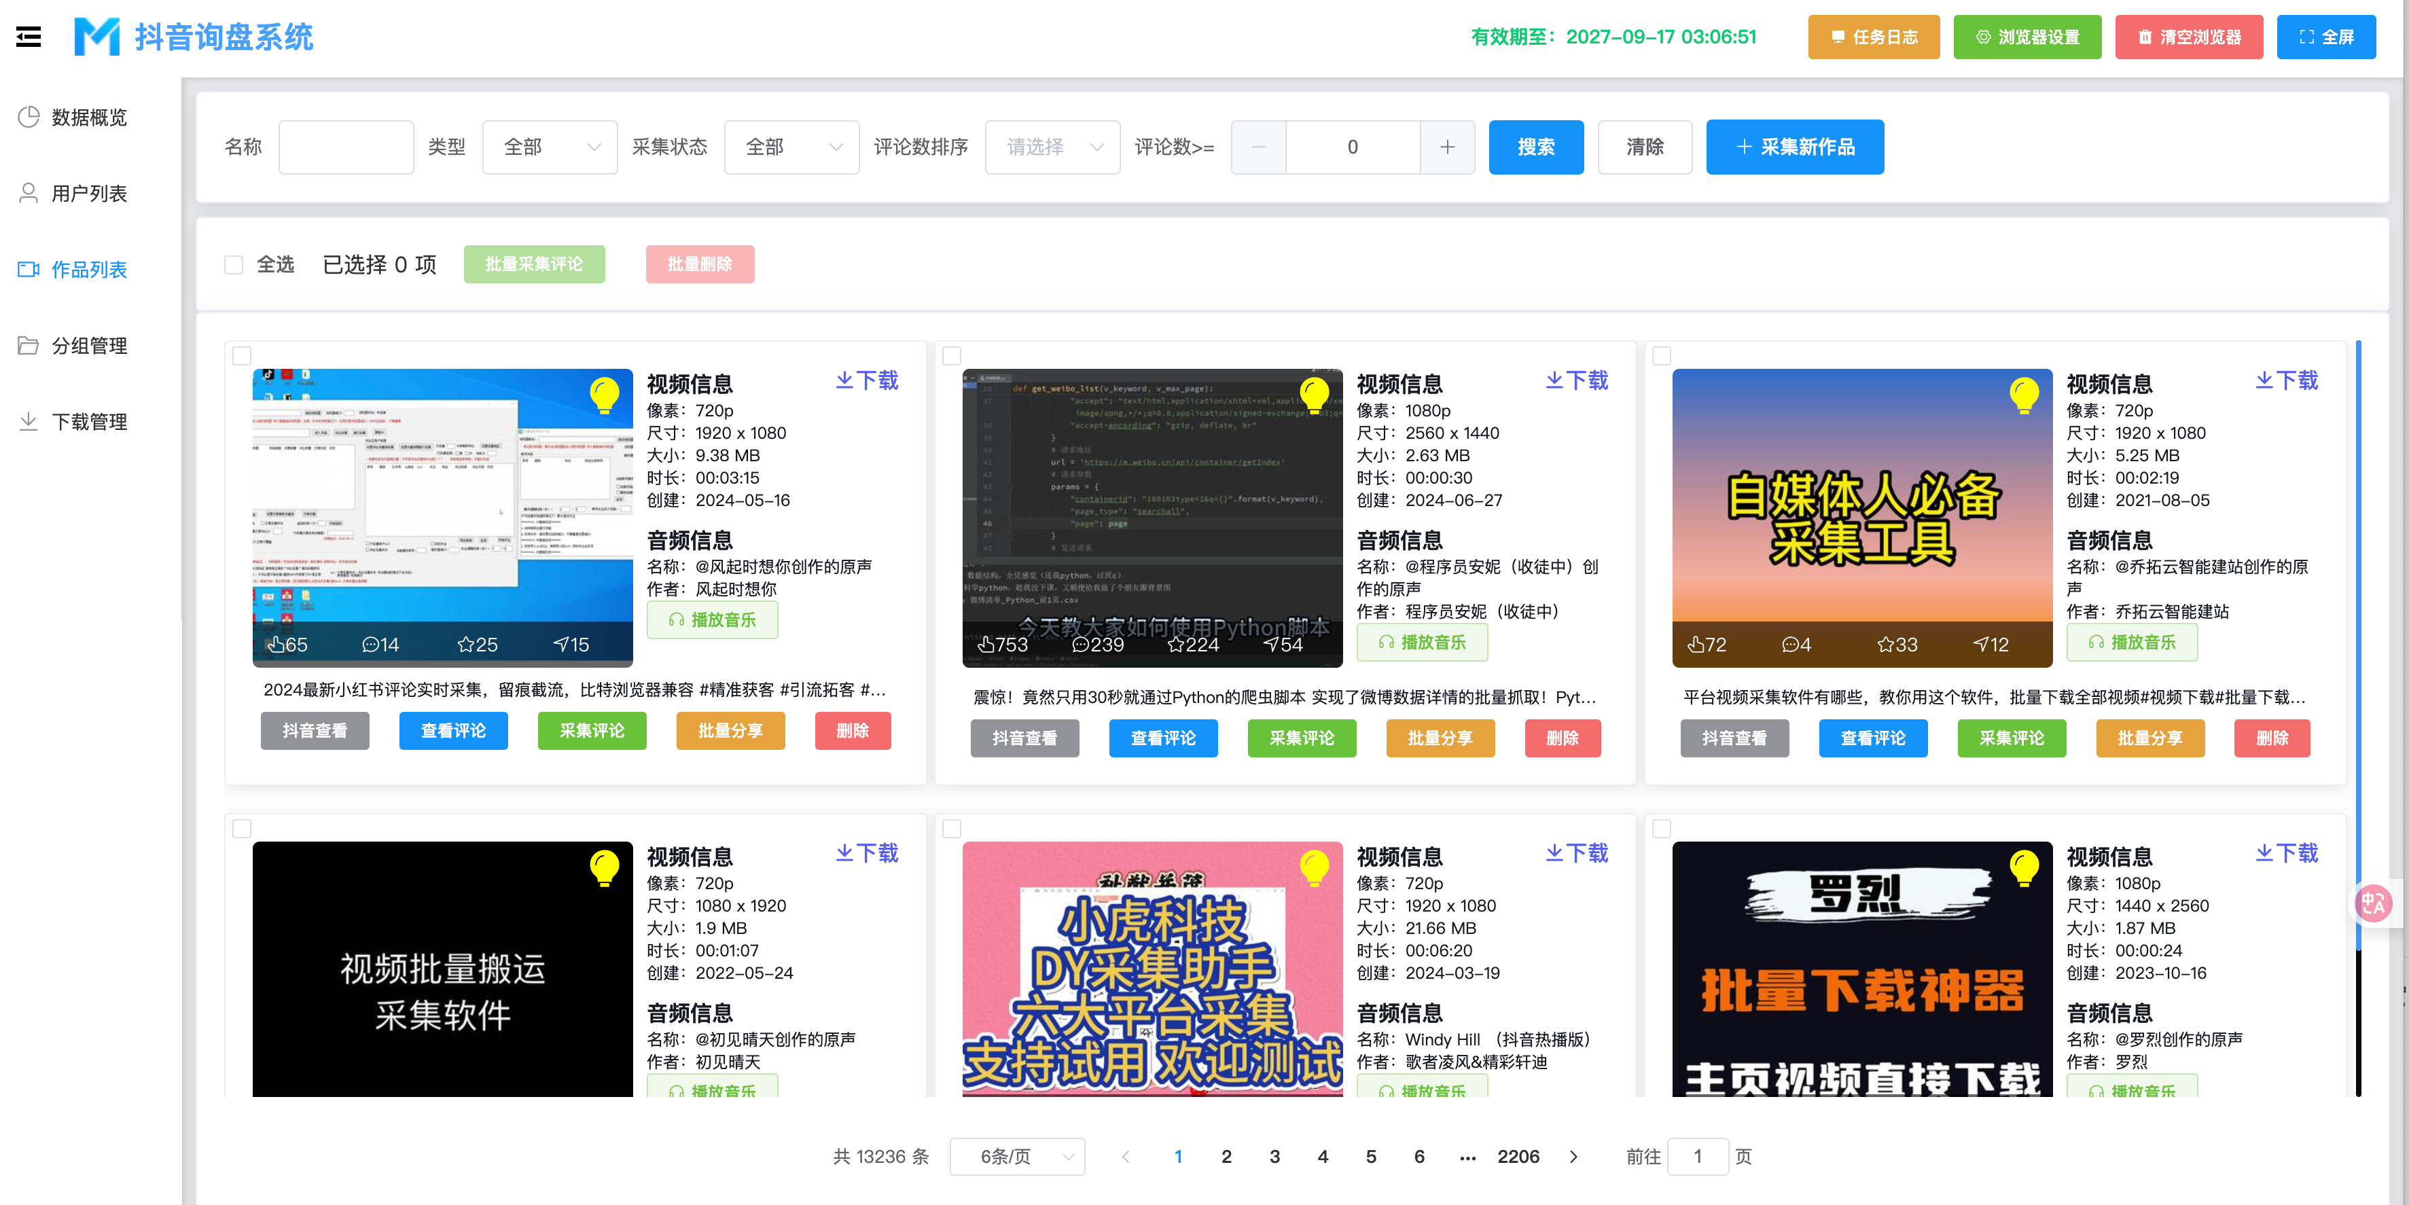Screen dimensions: 2409x1205
Task: Open the 自媒体人必备采集工具 video thumbnail
Action: coord(1862,518)
